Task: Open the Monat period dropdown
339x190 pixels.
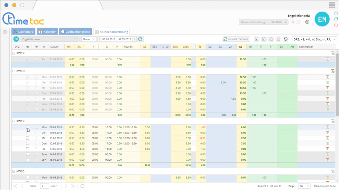Action: (89, 39)
